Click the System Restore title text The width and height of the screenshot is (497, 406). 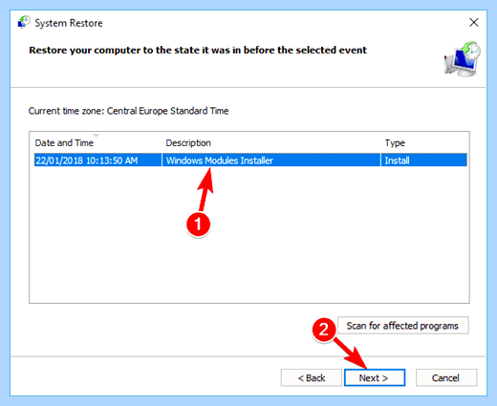[x=69, y=23]
